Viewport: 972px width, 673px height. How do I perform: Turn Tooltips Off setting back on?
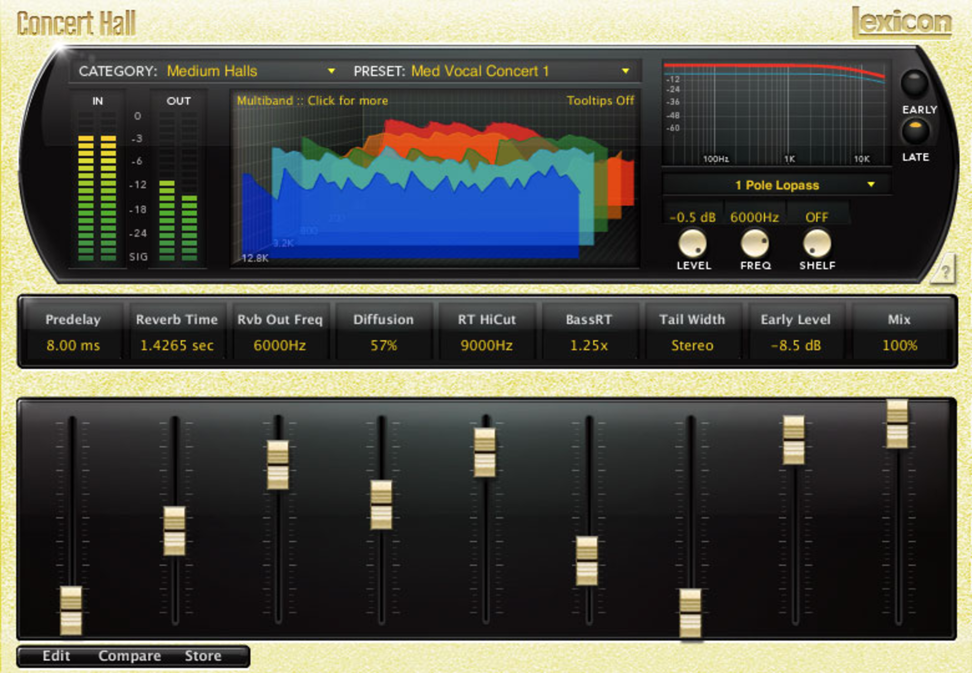tap(602, 101)
